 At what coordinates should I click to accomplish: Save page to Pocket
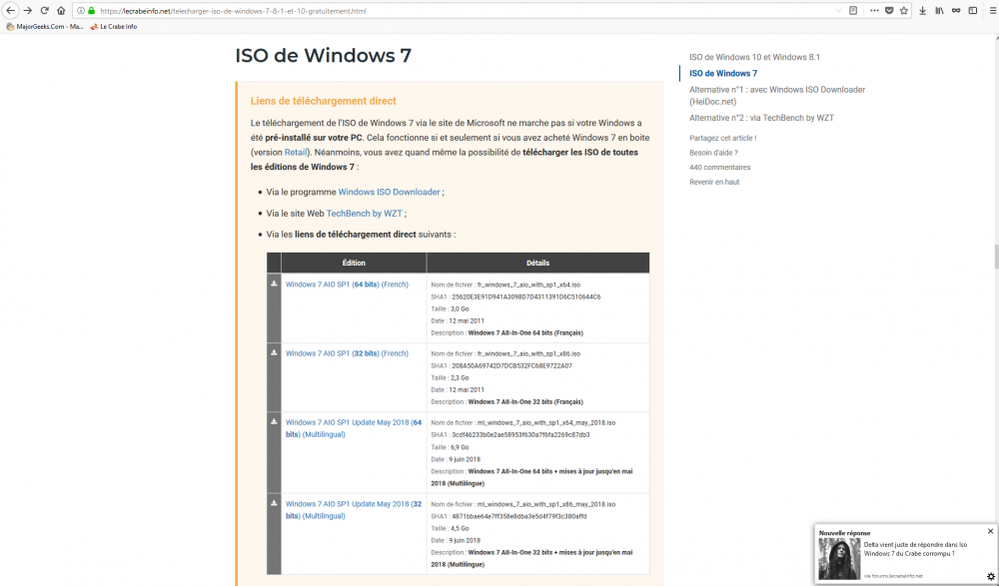(889, 10)
